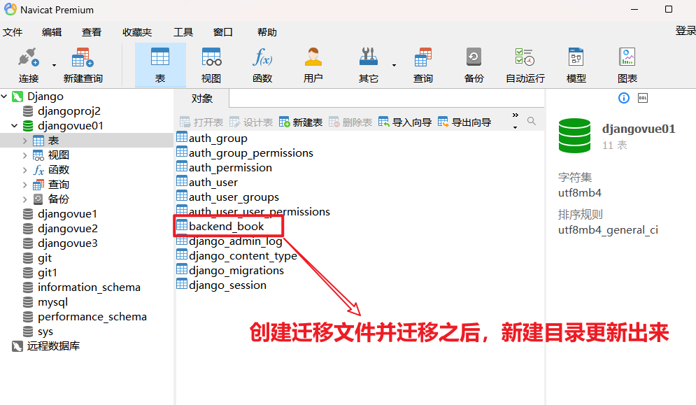
Task: Click the 删除表 button
Action: [x=350, y=122]
